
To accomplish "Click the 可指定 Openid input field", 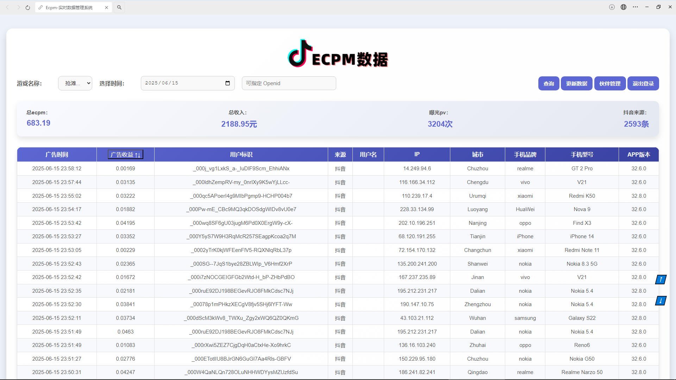I will point(289,83).
